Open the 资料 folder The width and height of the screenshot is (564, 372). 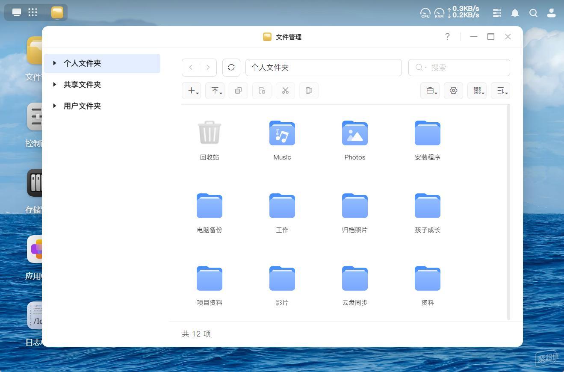point(428,278)
